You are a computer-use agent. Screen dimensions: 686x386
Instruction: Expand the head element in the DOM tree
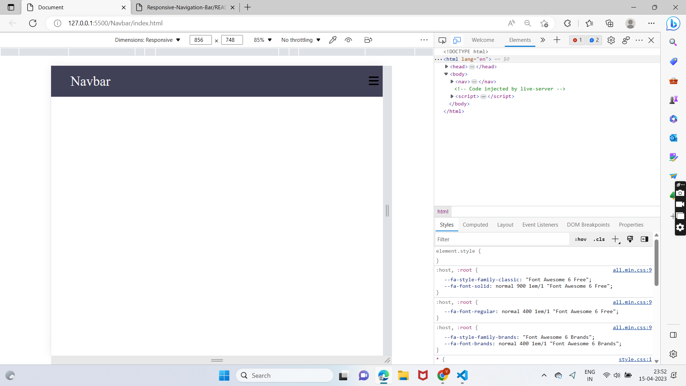click(x=446, y=67)
